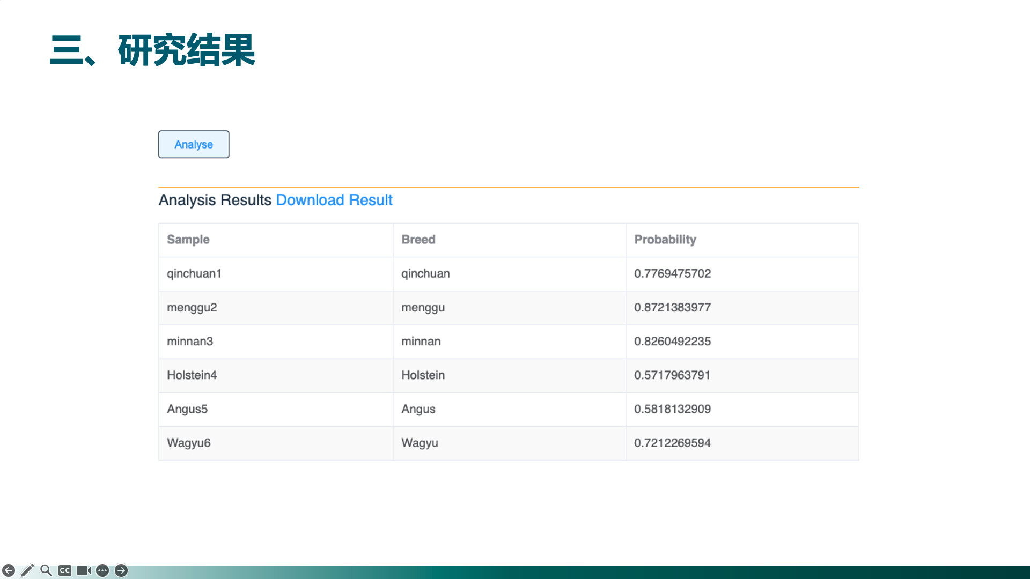Toggle CC subtitles on slideshow

[65, 570]
